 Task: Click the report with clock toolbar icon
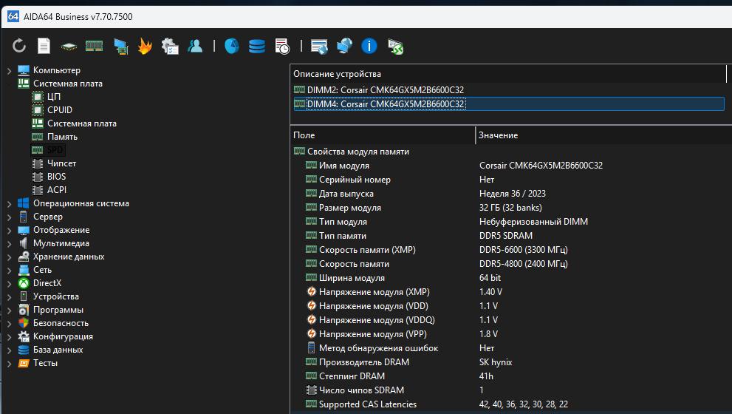click(x=282, y=47)
